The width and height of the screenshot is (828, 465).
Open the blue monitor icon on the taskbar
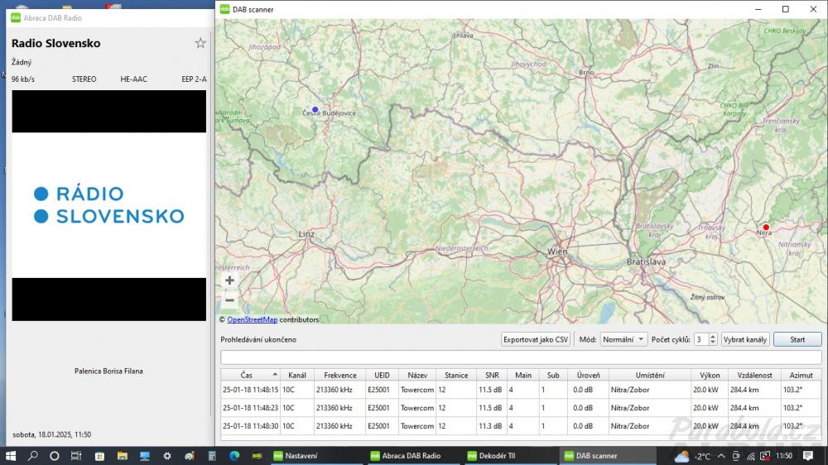coord(145,456)
